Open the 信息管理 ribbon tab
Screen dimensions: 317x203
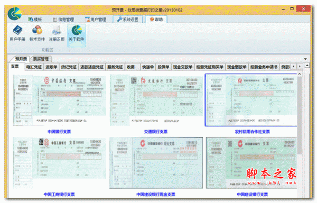pos(63,20)
